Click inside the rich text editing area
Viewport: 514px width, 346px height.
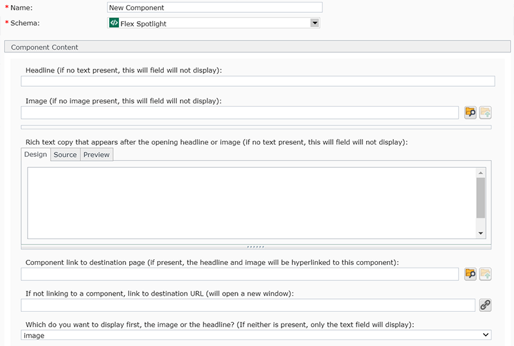point(251,203)
